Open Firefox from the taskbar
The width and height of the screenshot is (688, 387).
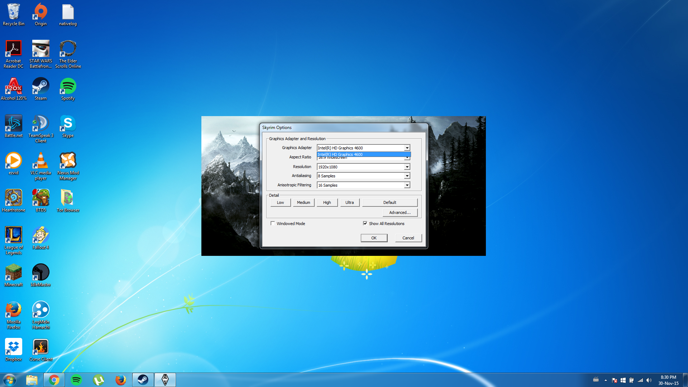pos(121,380)
